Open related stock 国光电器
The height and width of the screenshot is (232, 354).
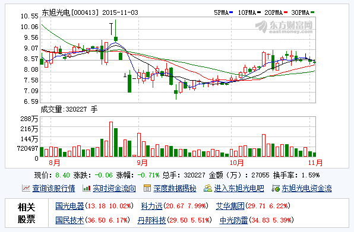point(69,206)
